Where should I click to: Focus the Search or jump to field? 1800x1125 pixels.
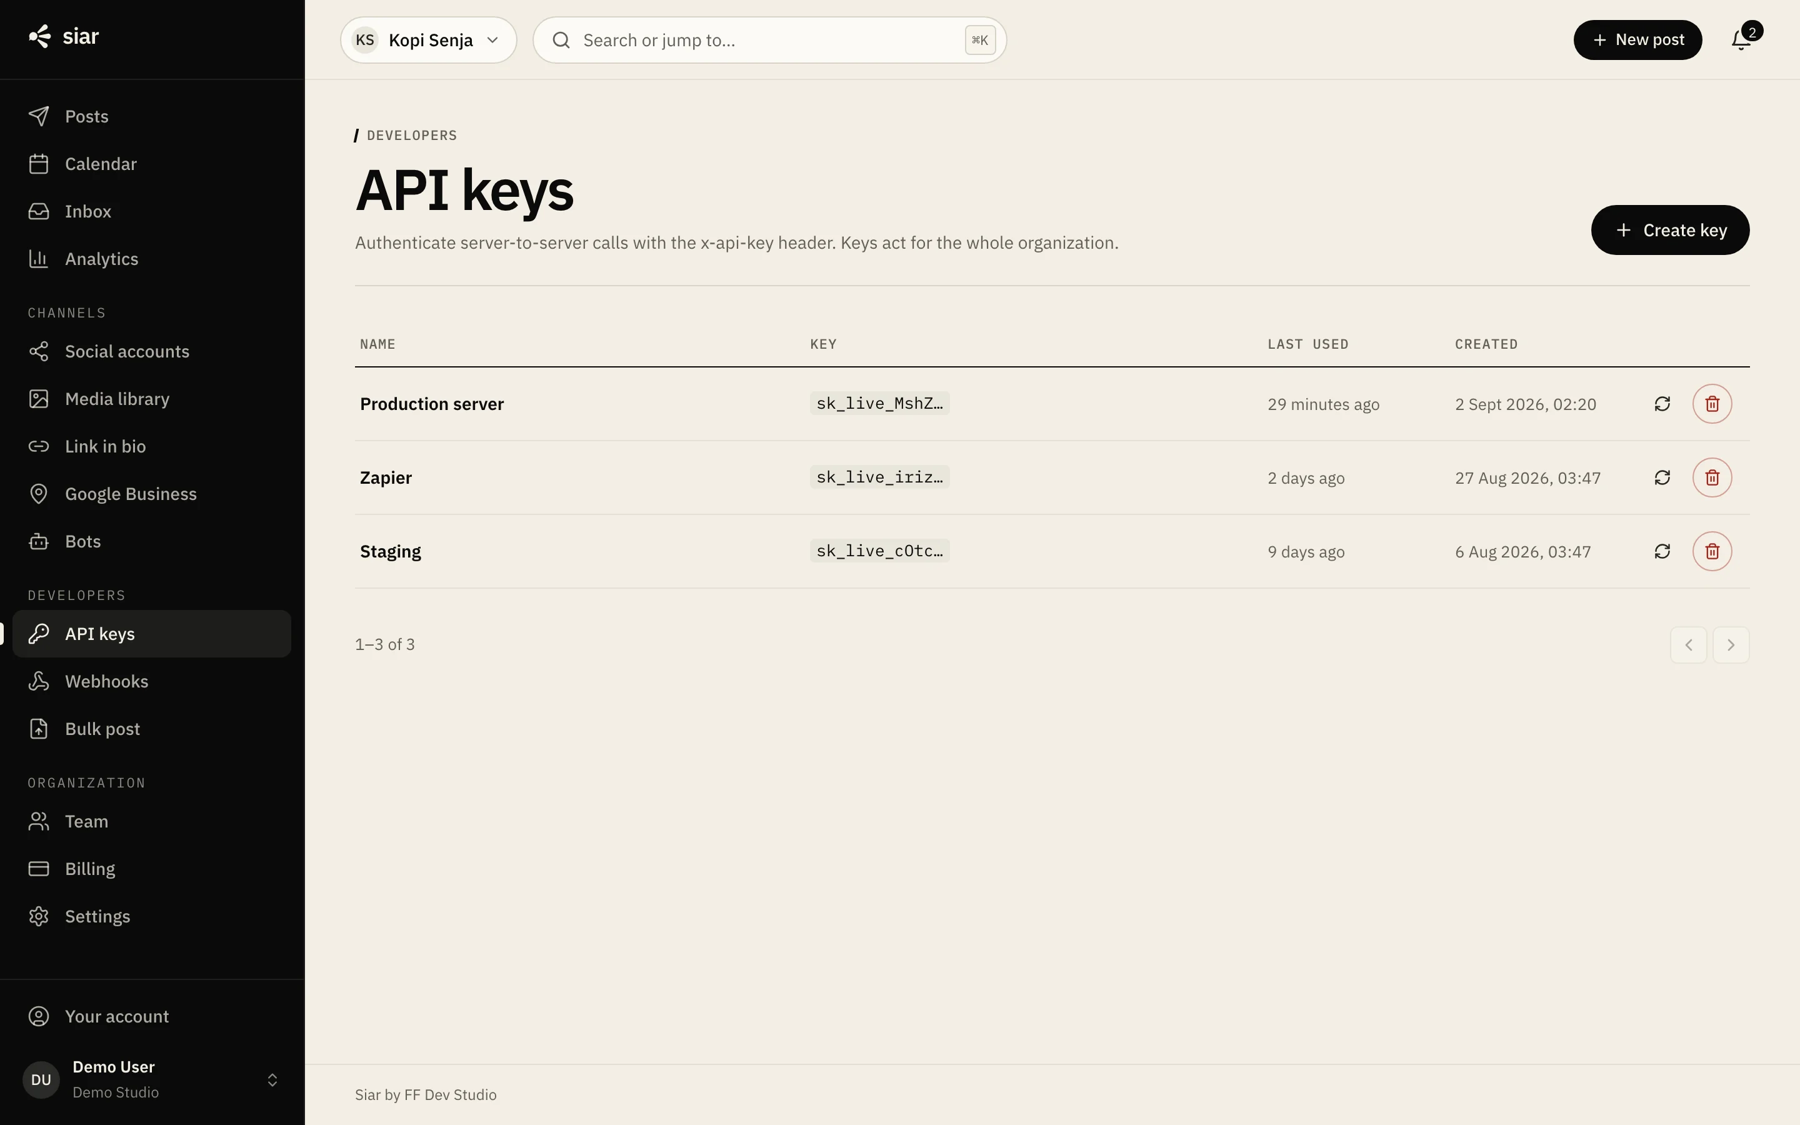point(769,40)
